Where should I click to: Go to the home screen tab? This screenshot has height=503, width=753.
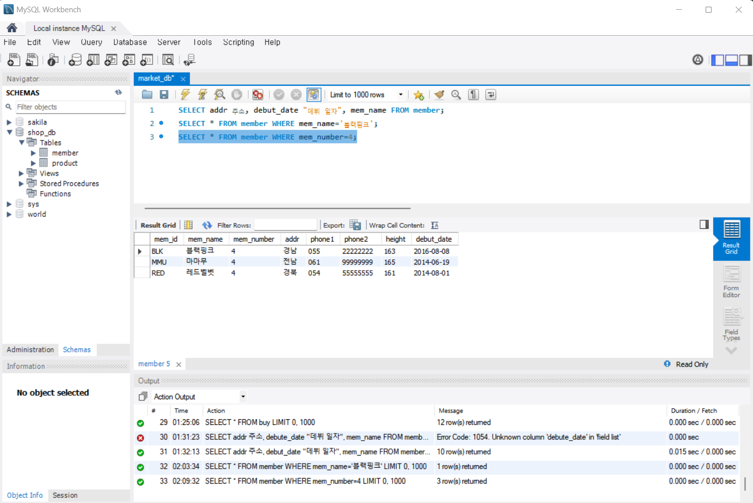tap(12, 28)
